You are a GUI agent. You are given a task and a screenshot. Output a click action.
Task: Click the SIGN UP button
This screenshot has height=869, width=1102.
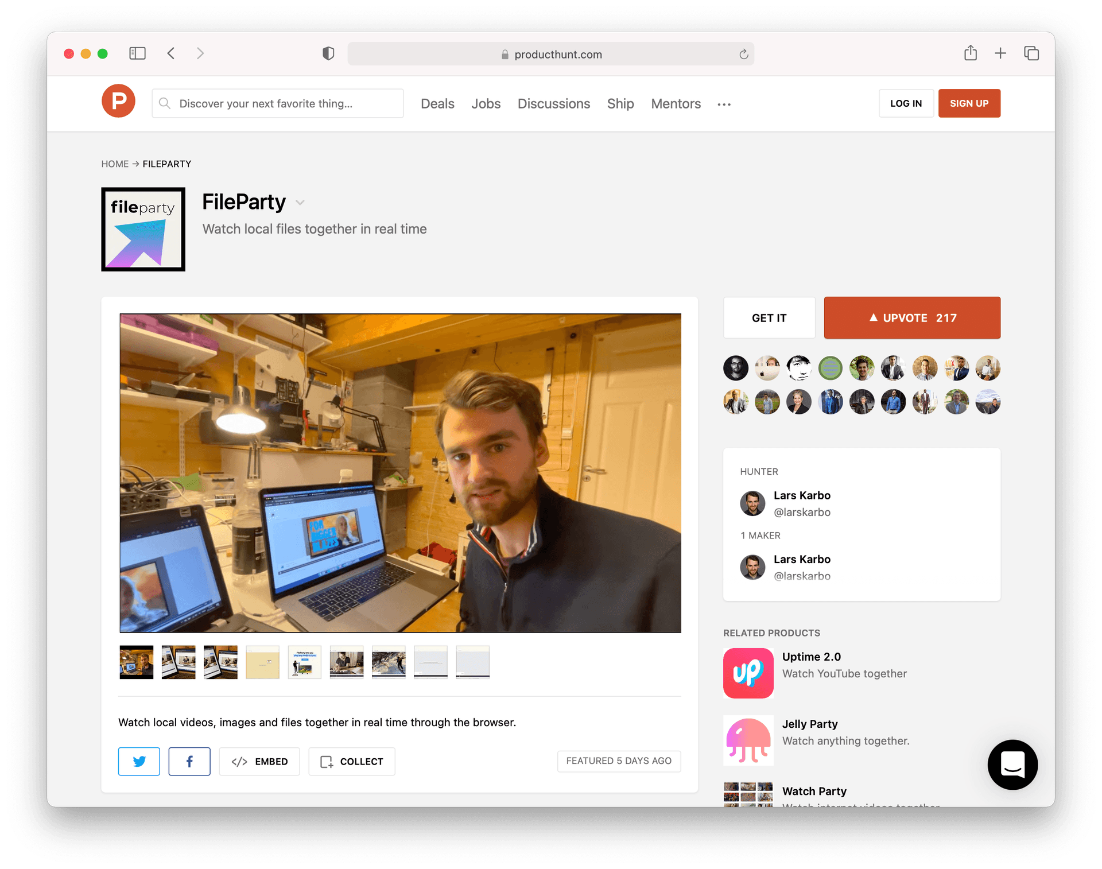click(969, 103)
